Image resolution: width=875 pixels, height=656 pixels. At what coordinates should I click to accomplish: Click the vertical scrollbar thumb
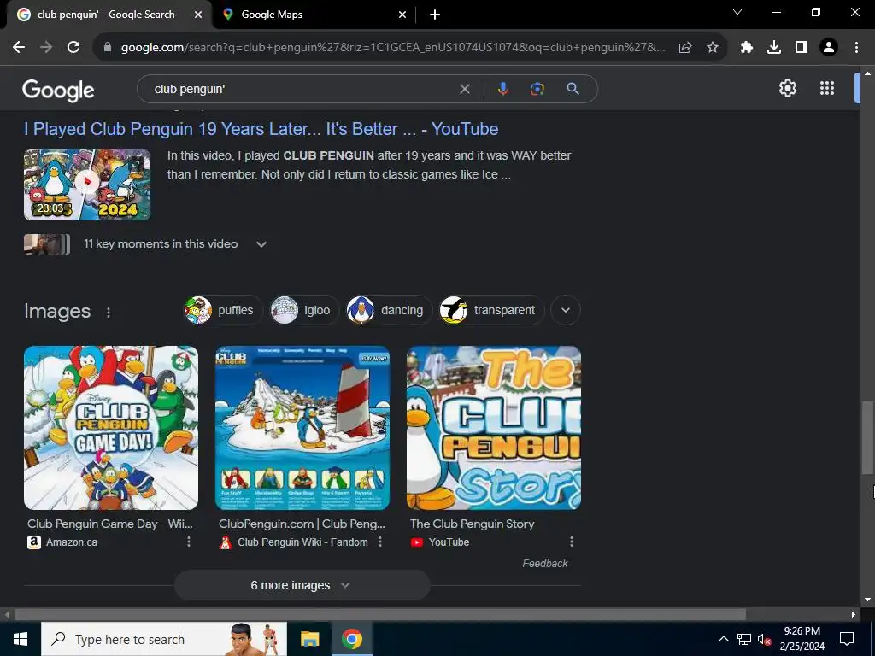click(867, 437)
